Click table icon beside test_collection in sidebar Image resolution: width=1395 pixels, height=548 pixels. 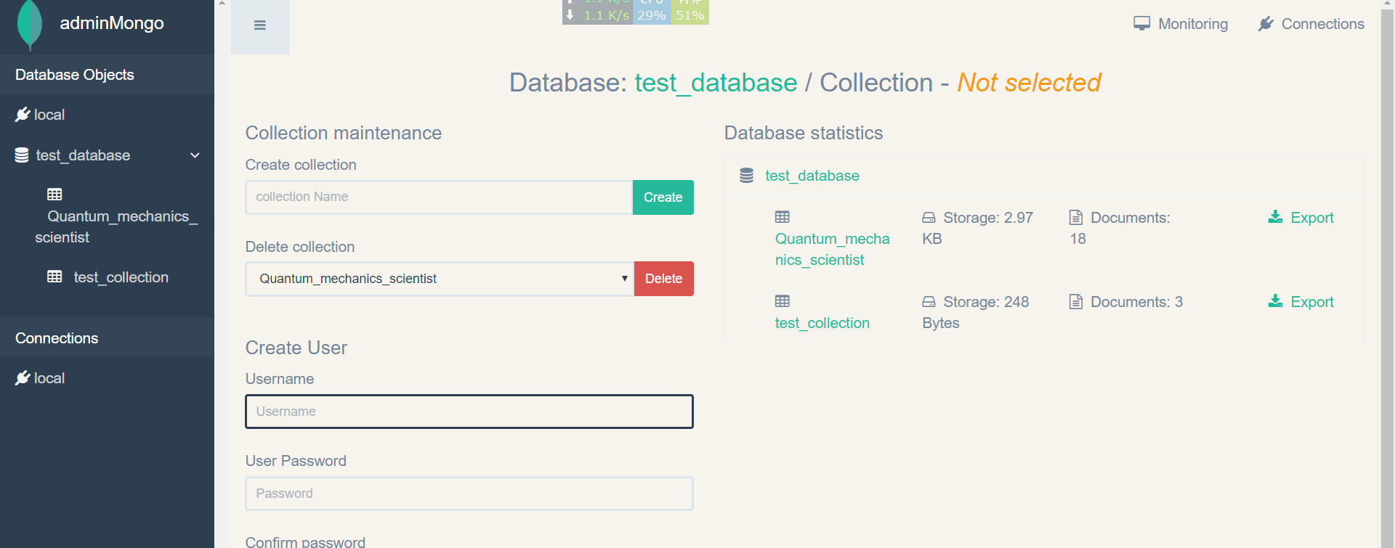click(x=54, y=277)
